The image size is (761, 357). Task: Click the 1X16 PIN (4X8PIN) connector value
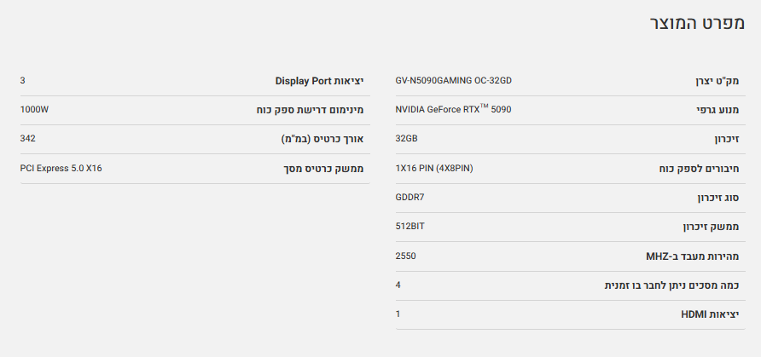[433, 168]
